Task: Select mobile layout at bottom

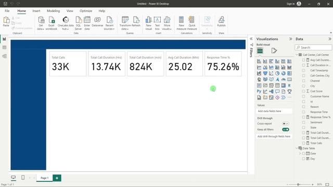Action: coord(23,178)
